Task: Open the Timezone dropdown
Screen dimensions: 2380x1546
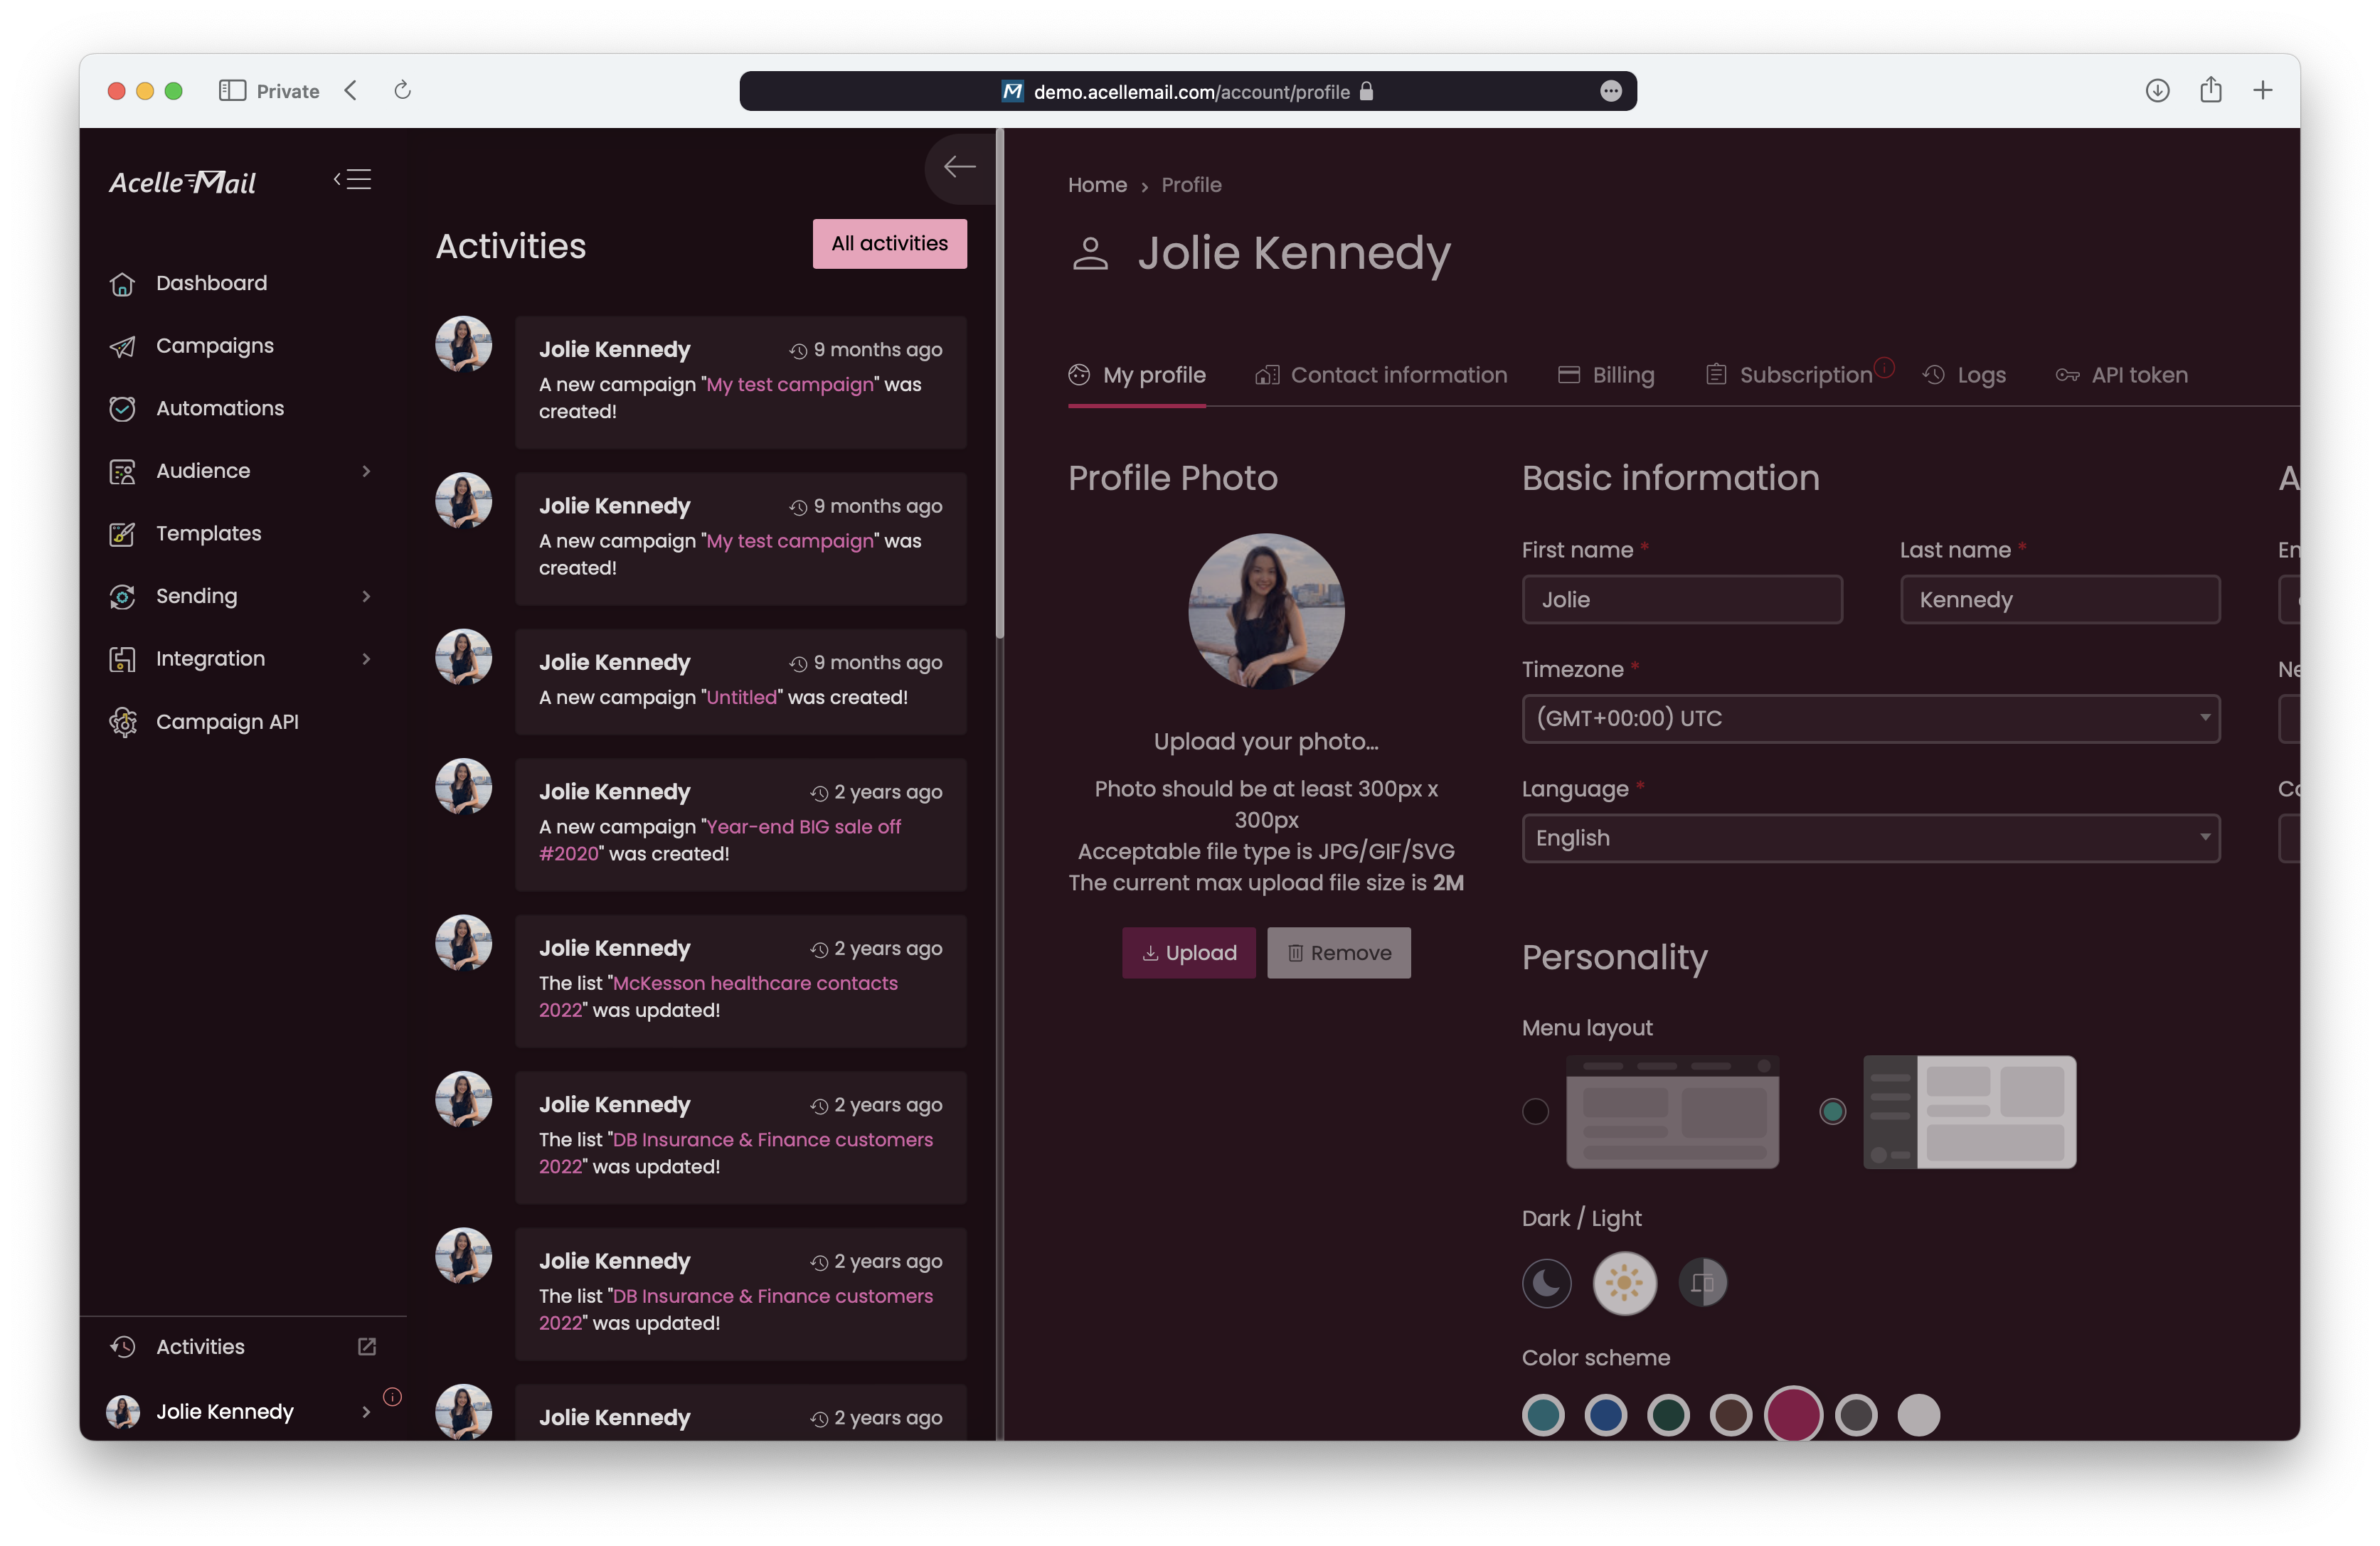Action: 1870,719
